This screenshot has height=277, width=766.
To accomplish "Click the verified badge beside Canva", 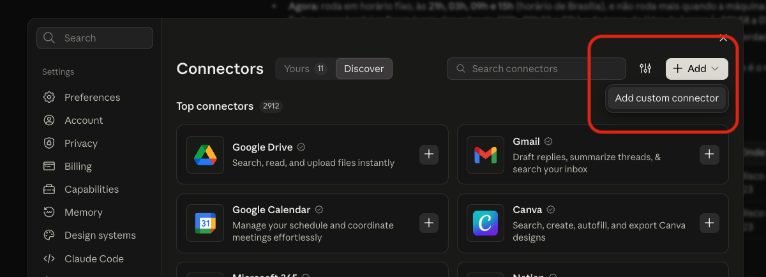I will 551,210.
